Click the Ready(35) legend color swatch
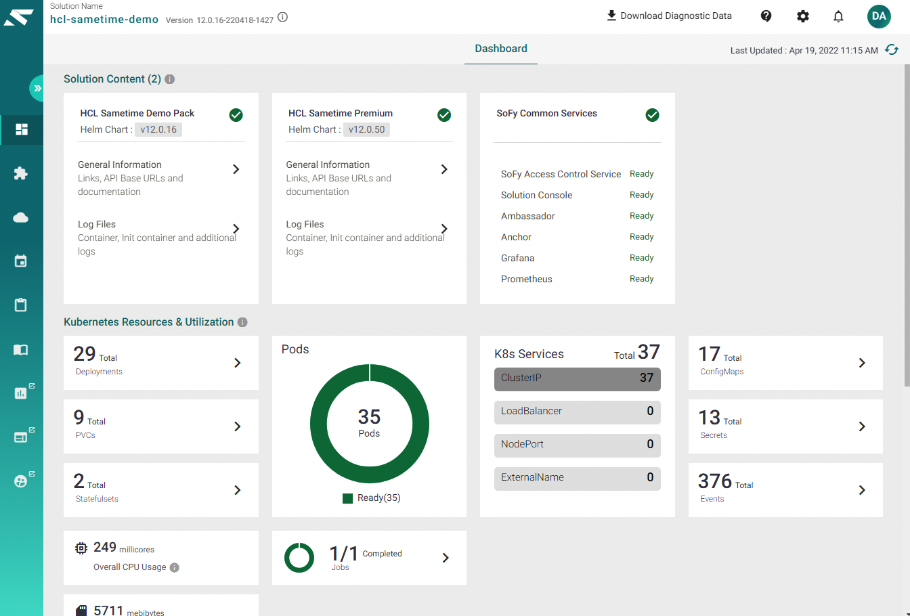This screenshot has width=910, height=616. click(x=348, y=498)
